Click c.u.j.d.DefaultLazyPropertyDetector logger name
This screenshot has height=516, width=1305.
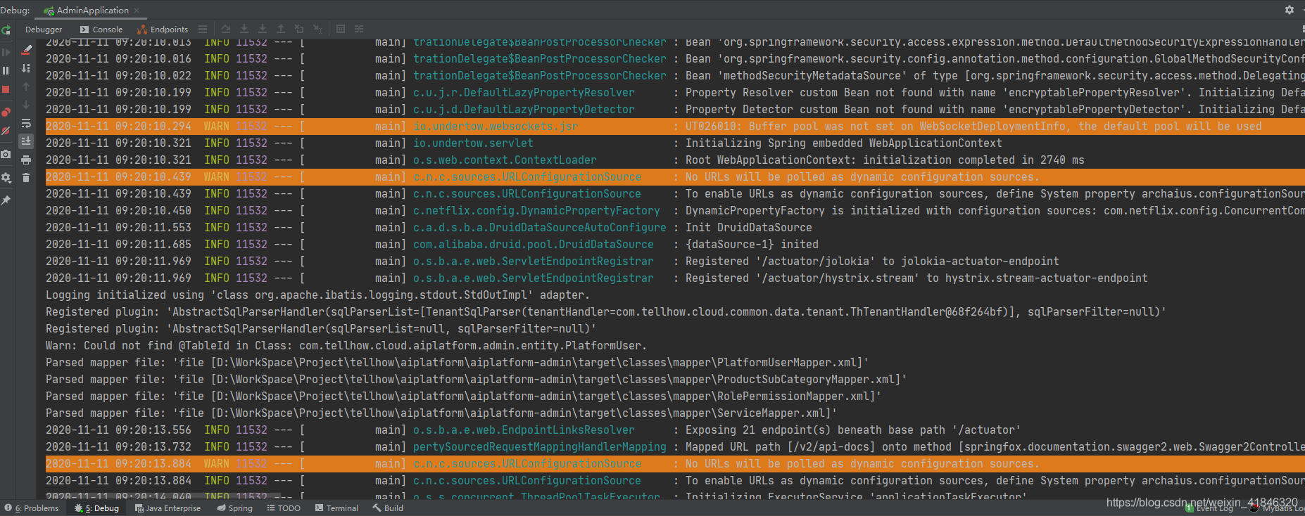(524, 110)
